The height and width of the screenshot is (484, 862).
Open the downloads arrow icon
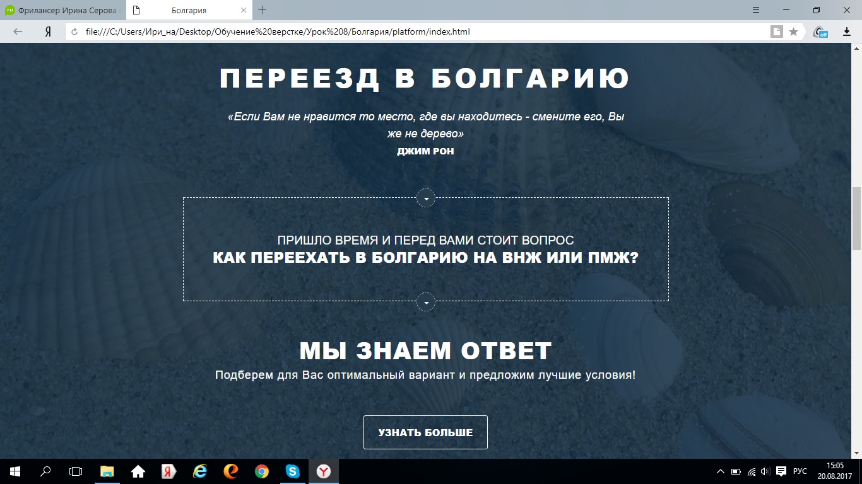[846, 32]
